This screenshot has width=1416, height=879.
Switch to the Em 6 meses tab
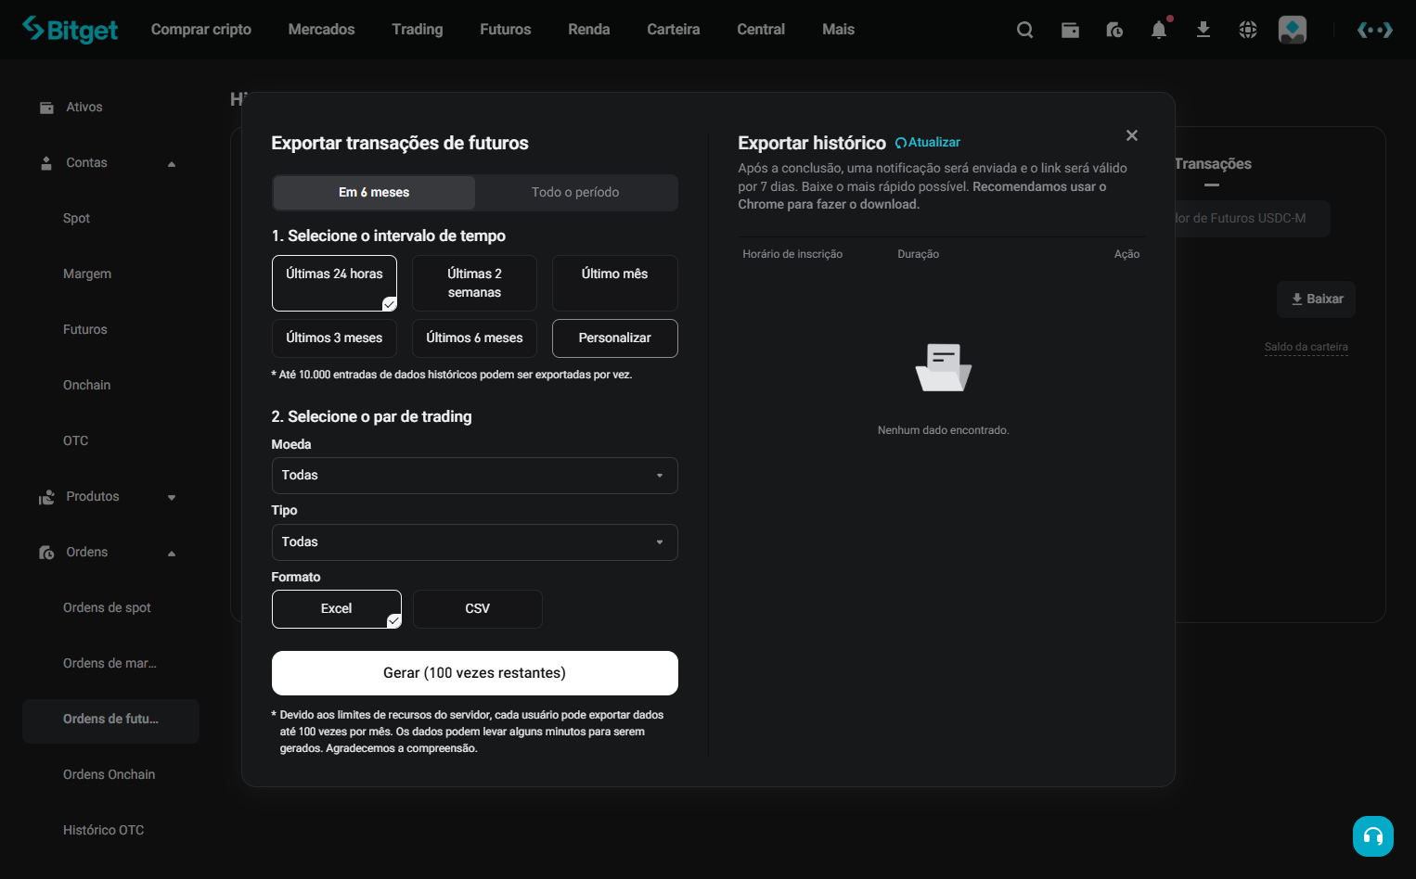[x=374, y=193]
